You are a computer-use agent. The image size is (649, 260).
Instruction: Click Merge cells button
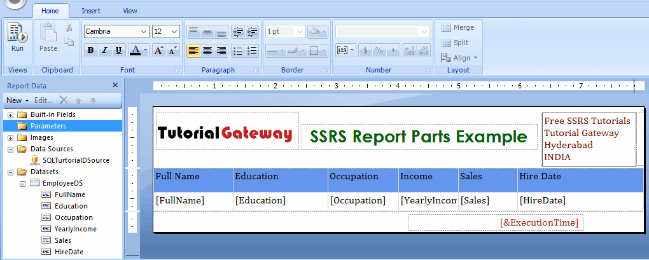tap(457, 28)
